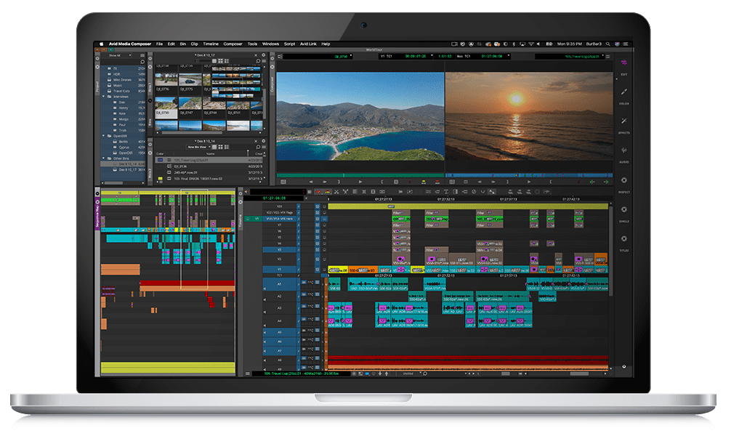Open the Project panel hamburger menu
Viewport: 731px width, 436px height.
[x=142, y=55]
